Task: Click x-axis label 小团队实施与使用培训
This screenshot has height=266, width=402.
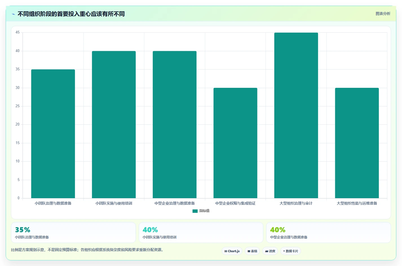Action: pos(114,203)
